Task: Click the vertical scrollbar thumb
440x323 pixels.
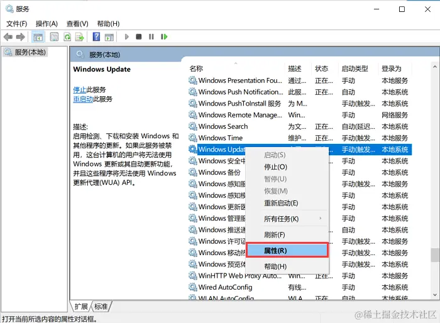Action: 435,255
